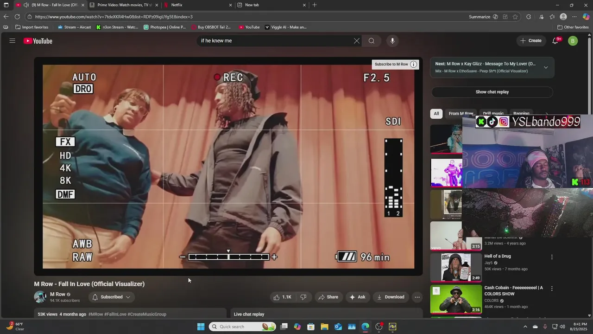Click the taskbar Quick search box

(x=242, y=327)
